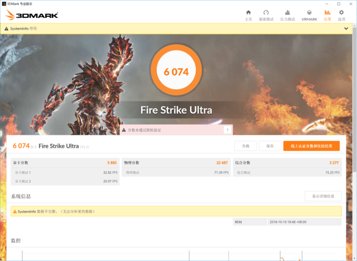The image size is (357, 261).
Task: Open the Options (选项) gear icon
Action: point(341,12)
